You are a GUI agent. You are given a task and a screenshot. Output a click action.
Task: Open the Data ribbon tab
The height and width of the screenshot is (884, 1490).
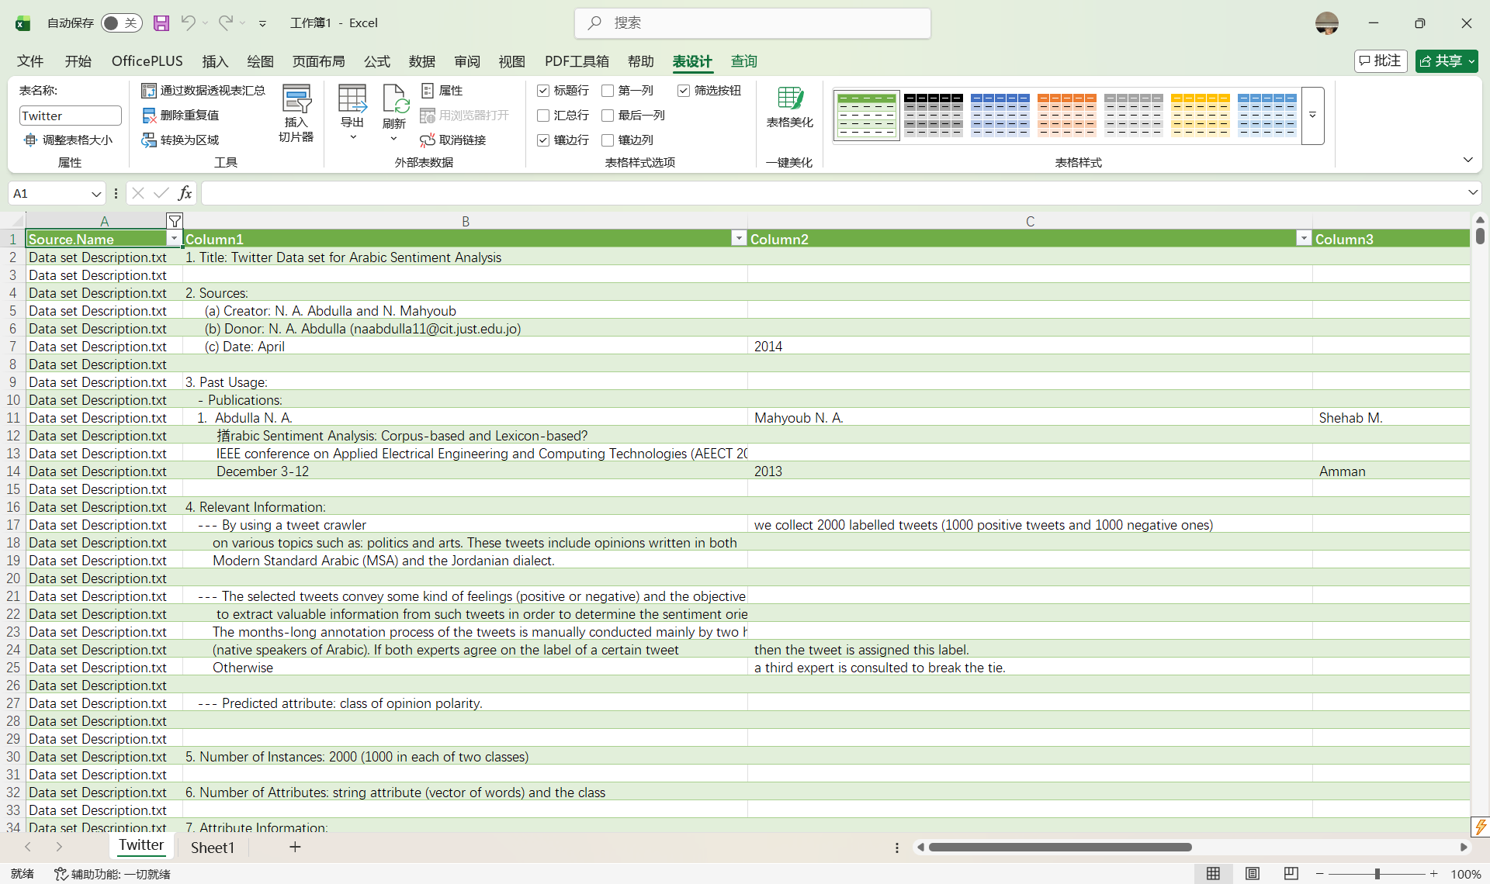pos(421,61)
